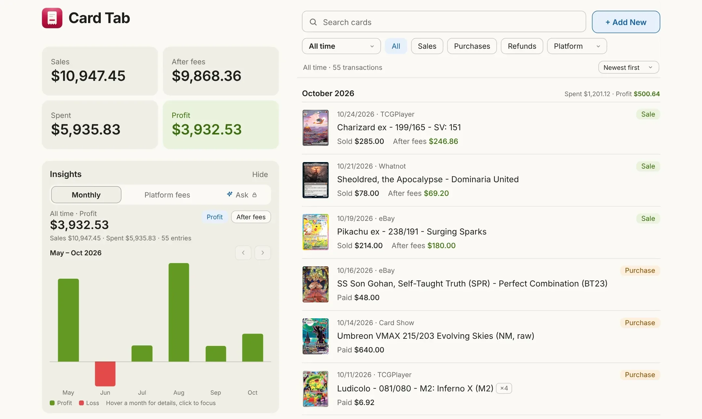Click the red Loss legend swatch
This screenshot has height=419, width=702.
pyautogui.click(x=81, y=403)
